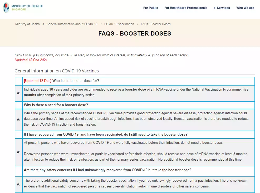Click question 'Who is the booster dose for?'

[76, 81]
